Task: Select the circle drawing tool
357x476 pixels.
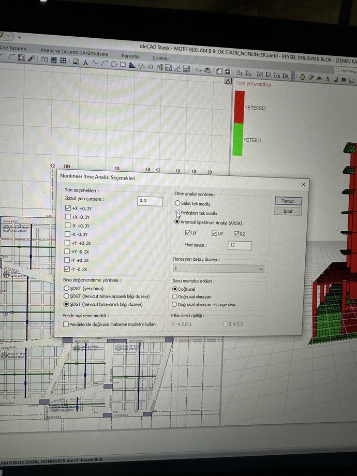Action: point(114,64)
